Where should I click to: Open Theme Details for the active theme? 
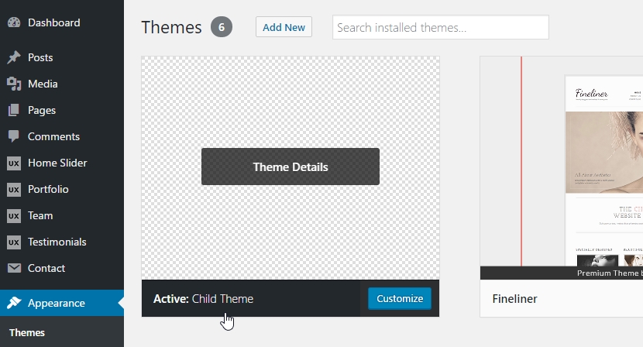[x=291, y=167]
